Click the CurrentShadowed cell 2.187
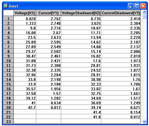This screenshot has width=149, height=126. 121,42
